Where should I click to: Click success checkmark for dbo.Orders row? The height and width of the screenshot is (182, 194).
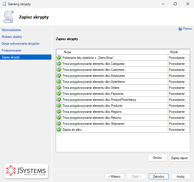(x=59, y=87)
